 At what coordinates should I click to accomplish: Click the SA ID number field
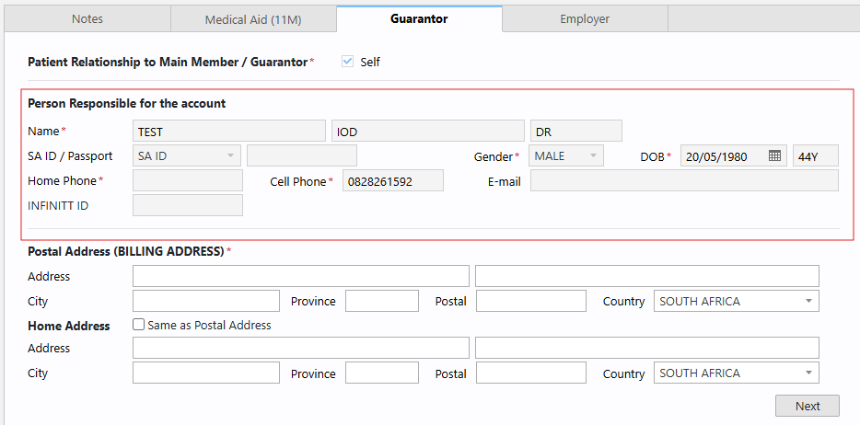click(x=302, y=155)
